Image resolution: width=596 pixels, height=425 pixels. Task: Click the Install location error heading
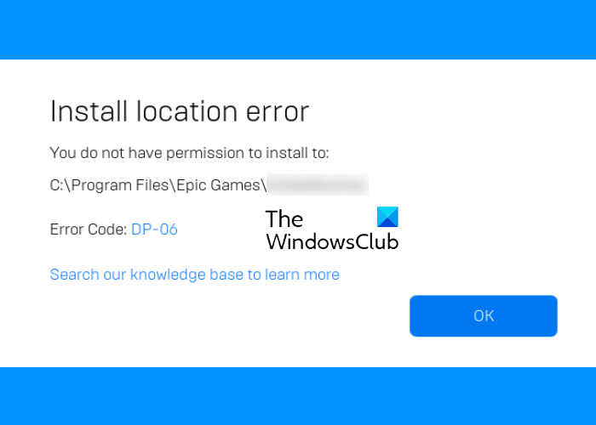point(180,111)
